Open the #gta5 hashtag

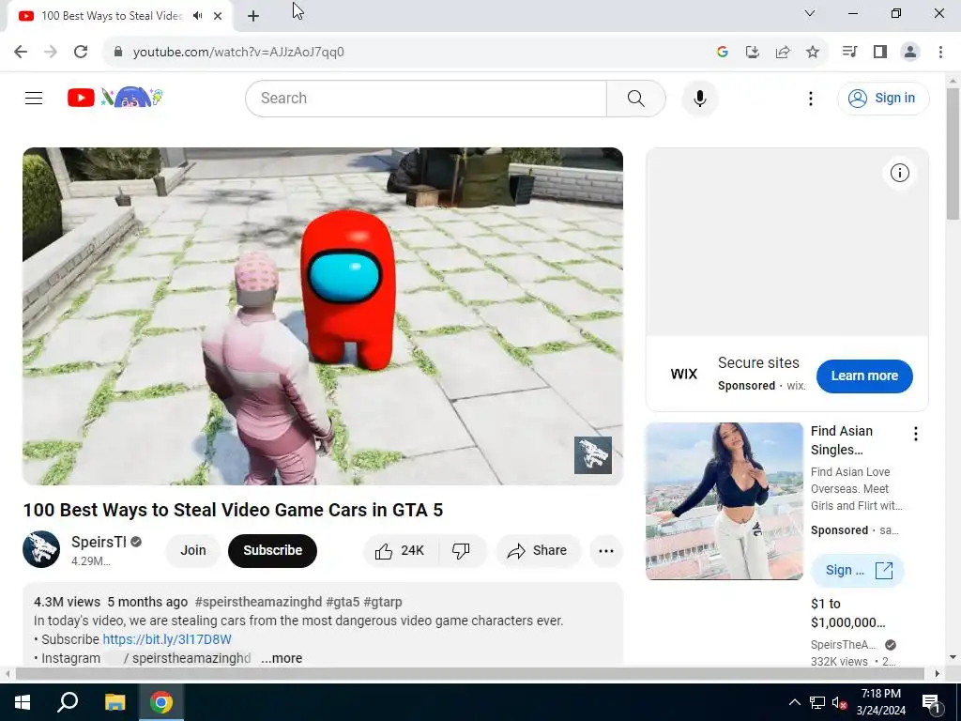[x=343, y=602]
